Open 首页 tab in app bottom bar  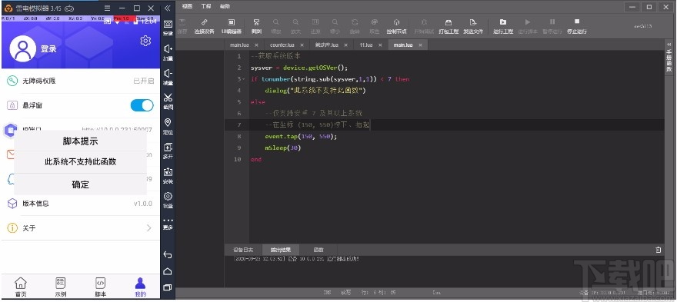(20, 287)
